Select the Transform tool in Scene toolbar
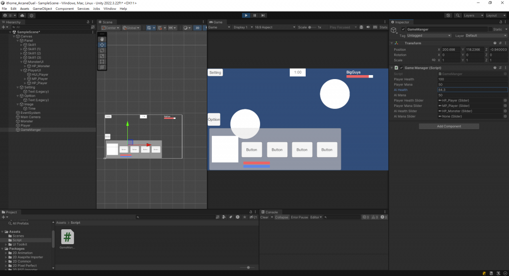The width and height of the screenshot is (509, 276). [x=102, y=67]
